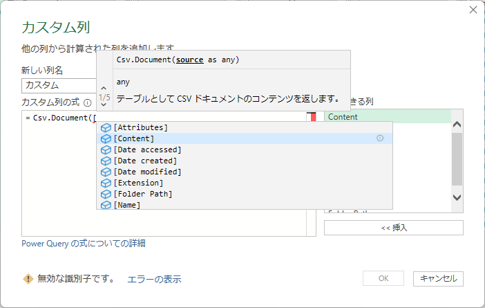Screen dimensions: 485x308
Task: Show the next Csv.Document signature overload
Action: [x=104, y=107]
